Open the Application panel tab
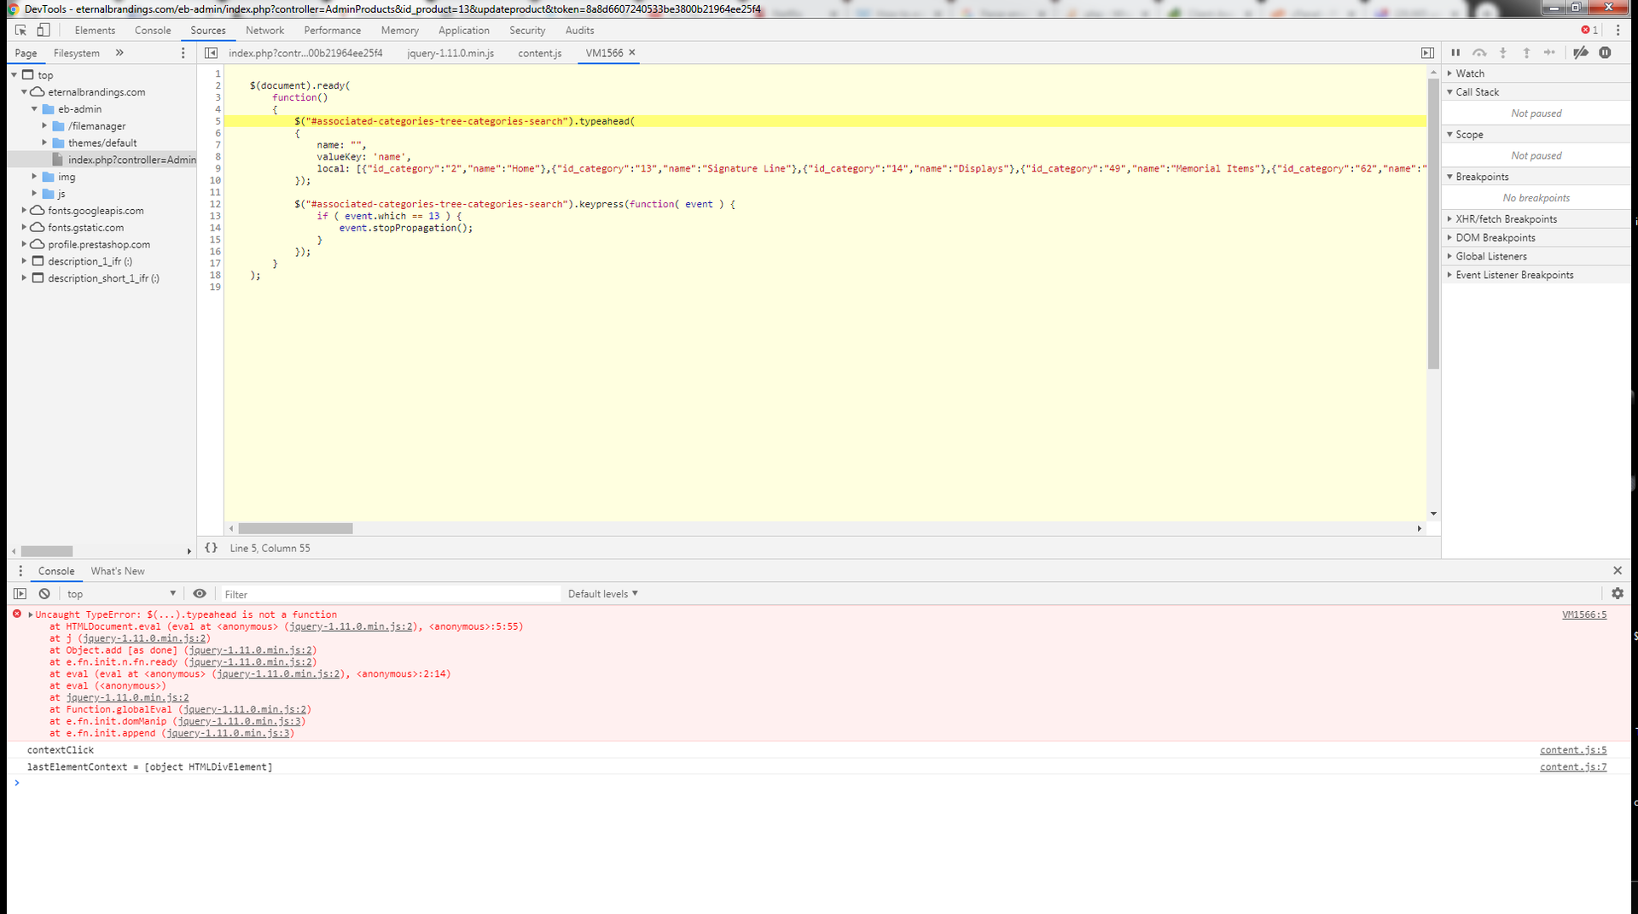 (x=464, y=30)
